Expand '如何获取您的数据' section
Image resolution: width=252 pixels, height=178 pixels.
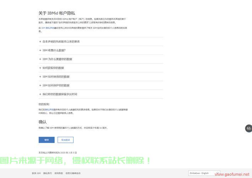(x=101, y=68)
